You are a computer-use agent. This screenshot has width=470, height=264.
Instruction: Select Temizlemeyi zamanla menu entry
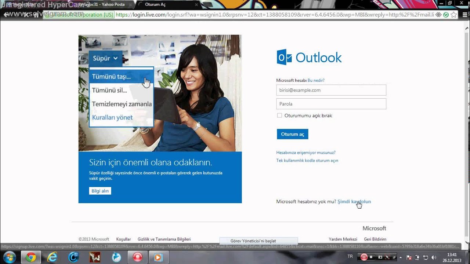(x=122, y=104)
